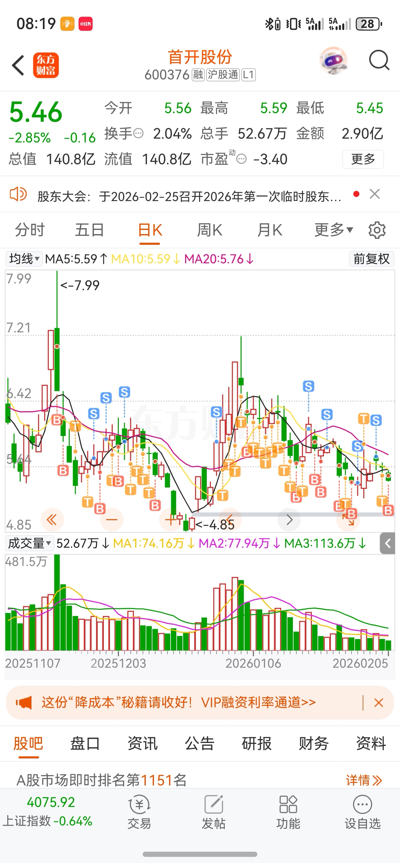Screen dimensions: 400x863
Task: Open the 交易 trade icon
Action: pyautogui.click(x=139, y=812)
